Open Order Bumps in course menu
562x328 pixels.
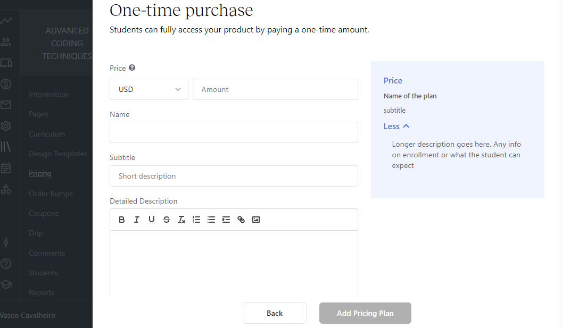pyautogui.click(x=51, y=194)
